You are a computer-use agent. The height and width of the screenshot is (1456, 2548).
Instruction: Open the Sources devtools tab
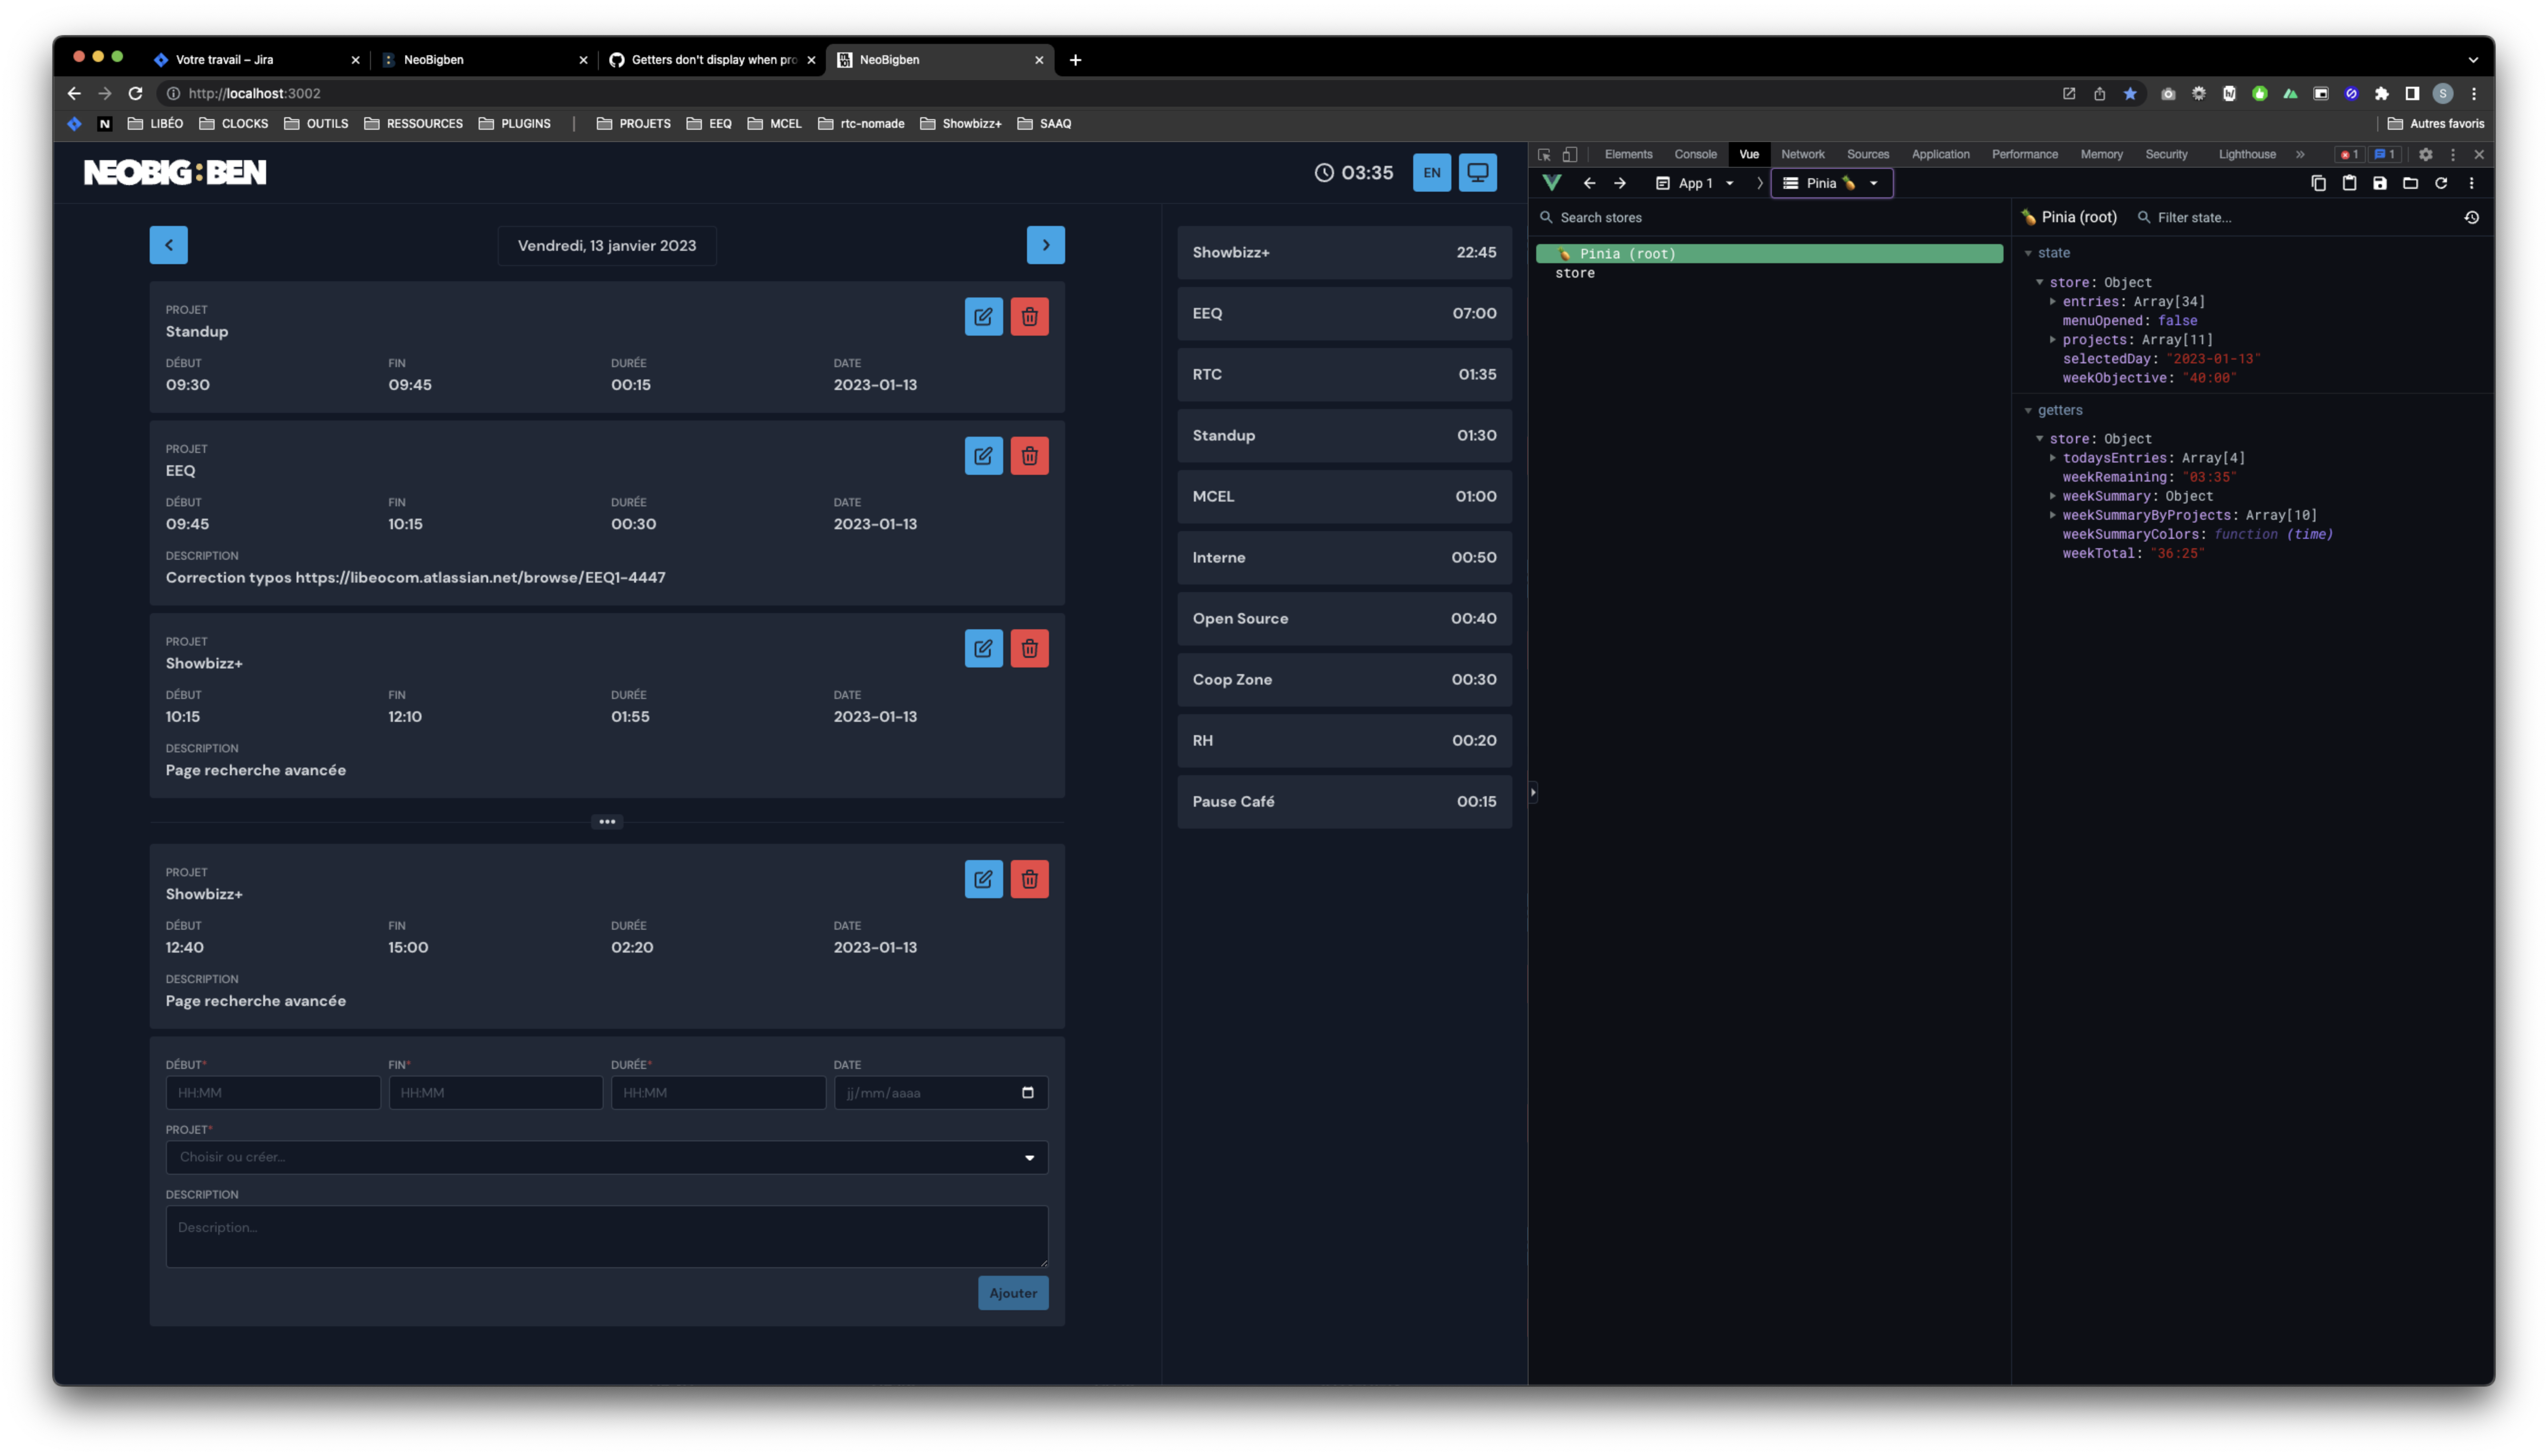(1867, 154)
